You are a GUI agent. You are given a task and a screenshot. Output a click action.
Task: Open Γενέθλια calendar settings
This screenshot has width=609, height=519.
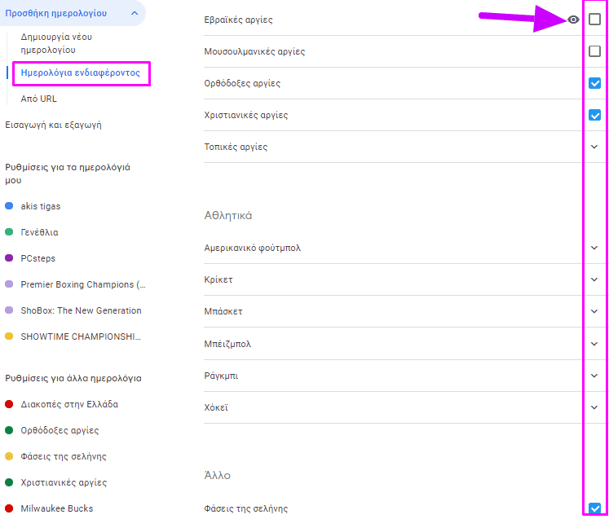(40, 232)
